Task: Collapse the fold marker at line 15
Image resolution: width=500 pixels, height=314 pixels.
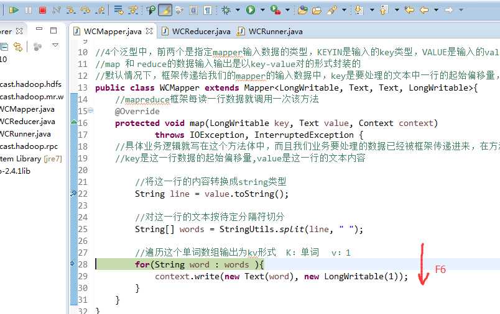Action: click(x=91, y=110)
